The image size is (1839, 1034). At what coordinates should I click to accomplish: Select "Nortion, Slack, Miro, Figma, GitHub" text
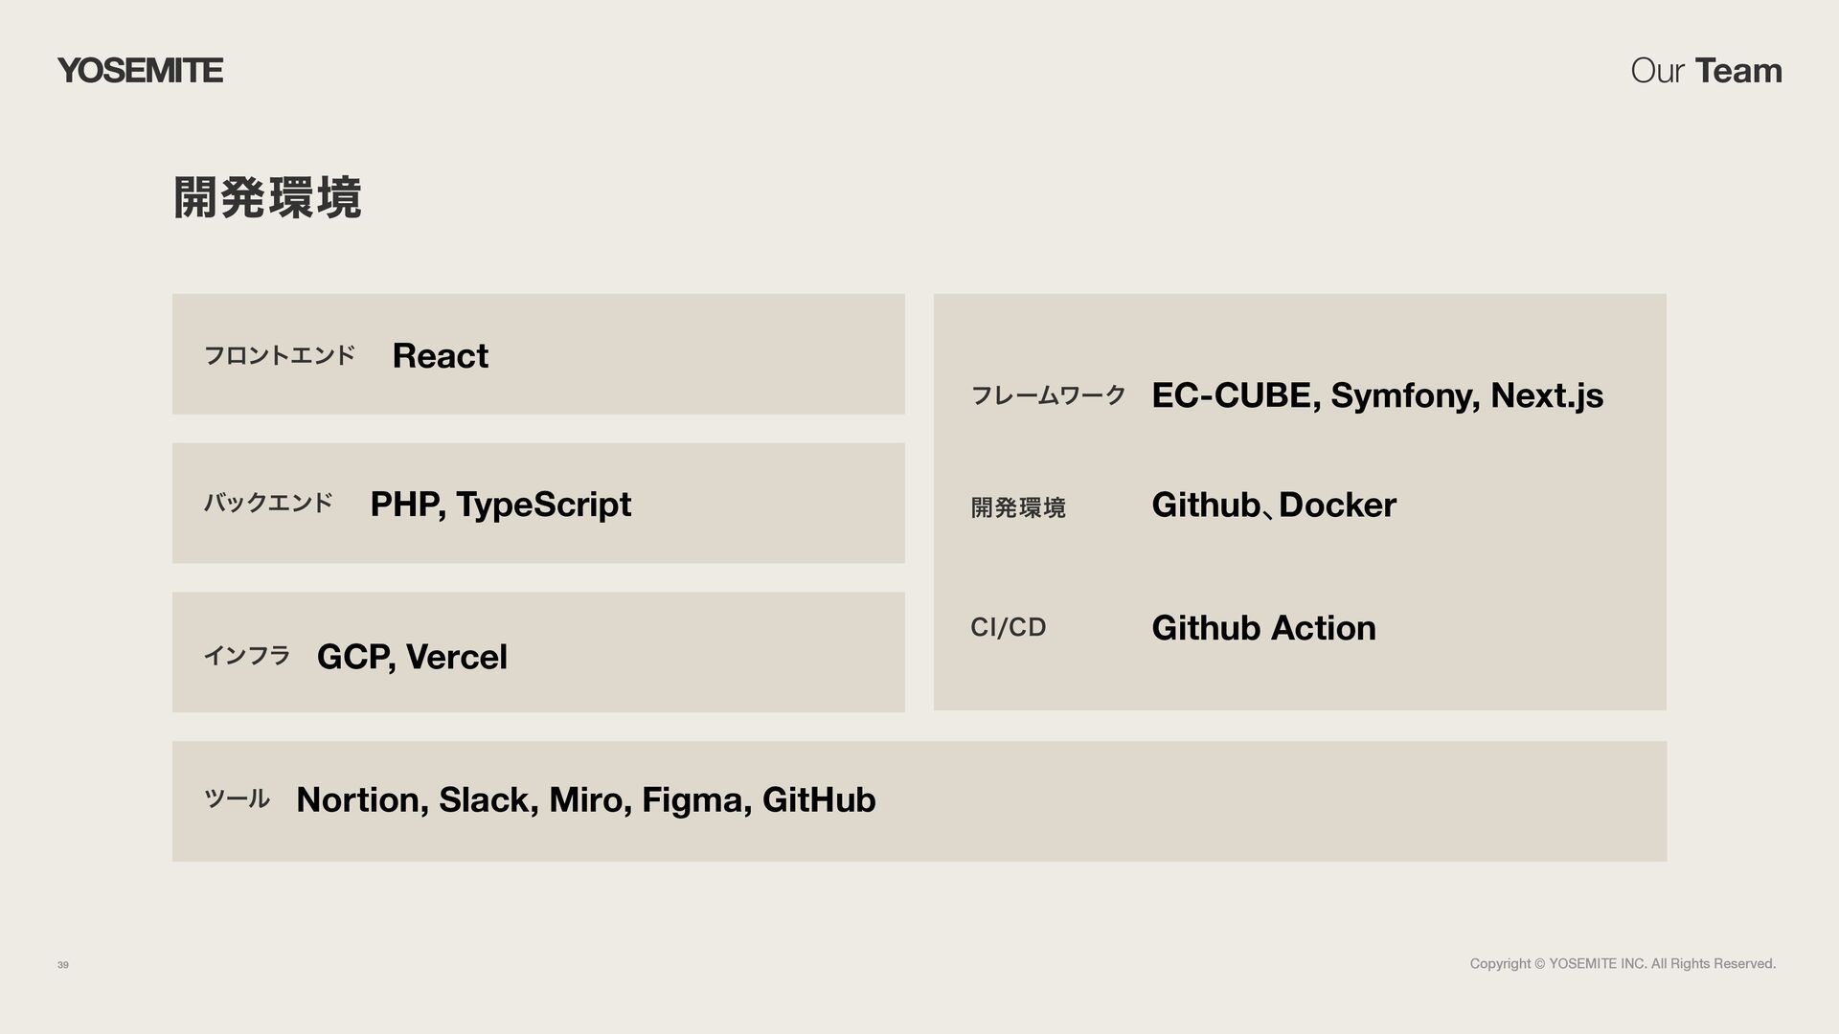586,800
